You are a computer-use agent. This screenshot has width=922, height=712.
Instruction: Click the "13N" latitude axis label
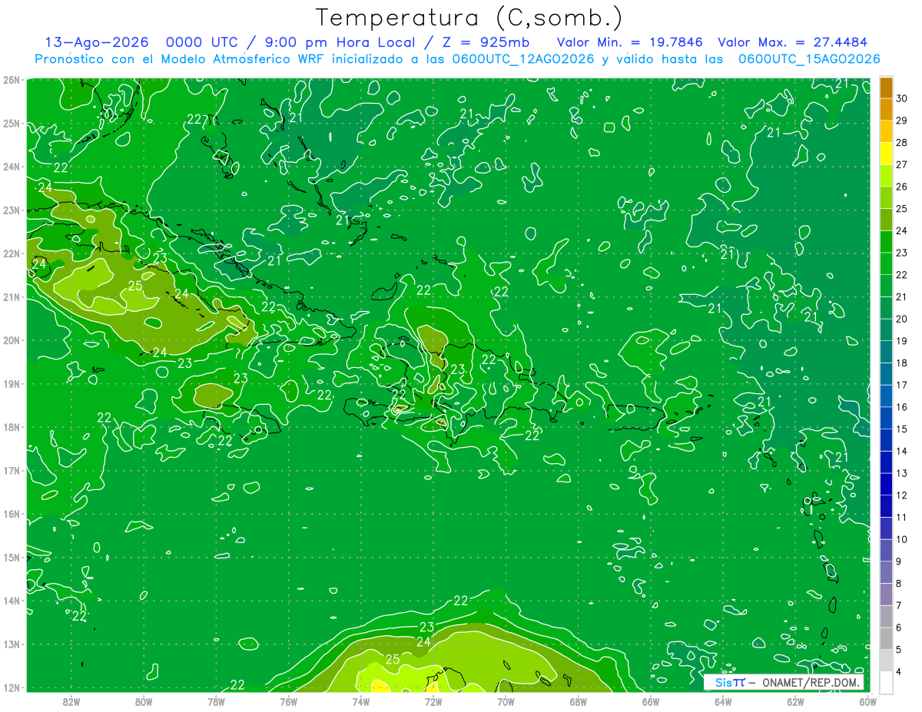tap(11, 644)
